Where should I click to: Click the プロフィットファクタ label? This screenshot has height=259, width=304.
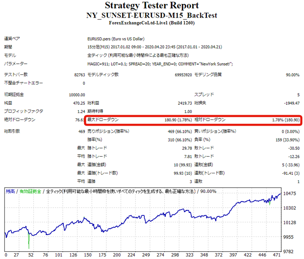click(x=24, y=111)
